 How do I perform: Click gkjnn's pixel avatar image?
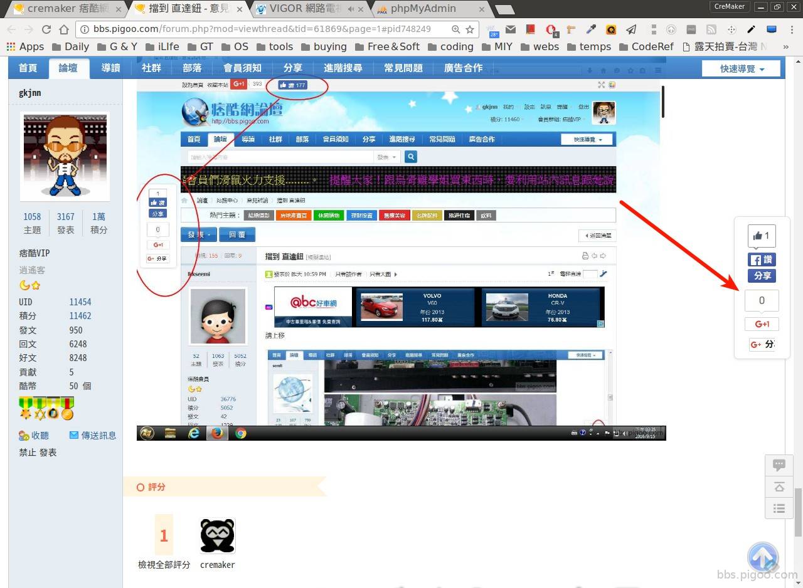(x=65, y=156)
